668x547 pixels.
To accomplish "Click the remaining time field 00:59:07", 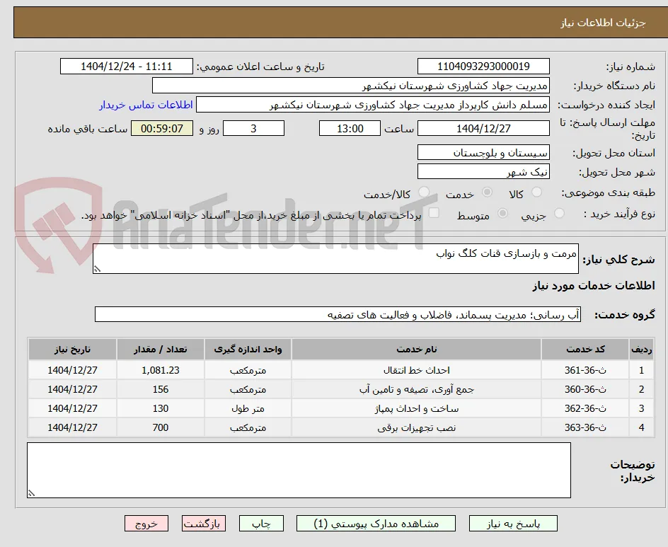I will (x=162, y=128).
